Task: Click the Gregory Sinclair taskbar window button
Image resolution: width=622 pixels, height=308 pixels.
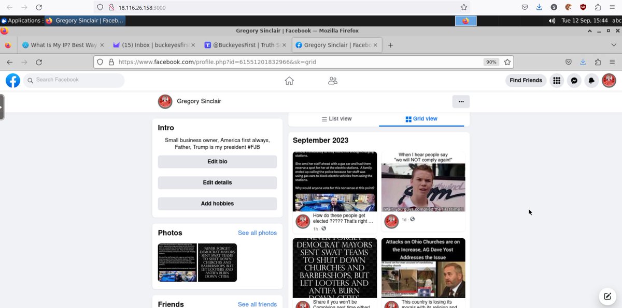Action: pos(84,21)
